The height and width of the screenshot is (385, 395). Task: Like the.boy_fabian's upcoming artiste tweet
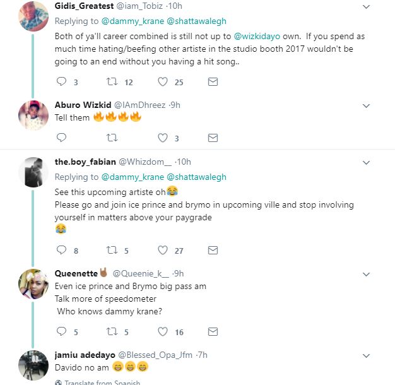click(162, 250)
